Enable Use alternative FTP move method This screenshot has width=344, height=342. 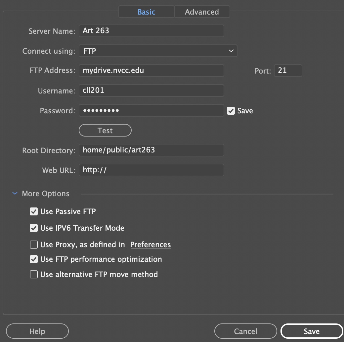pyautogui.click(x=34, y=274)
